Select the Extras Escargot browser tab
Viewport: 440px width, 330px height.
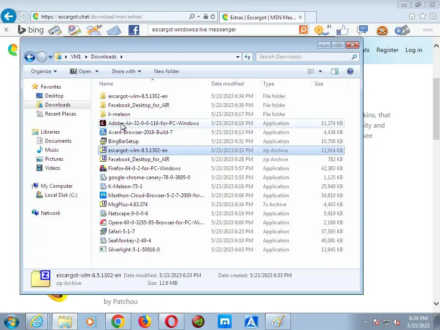(262, 17)
